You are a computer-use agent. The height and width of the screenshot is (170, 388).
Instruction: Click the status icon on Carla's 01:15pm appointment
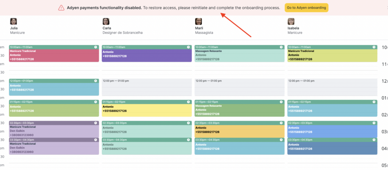coord(189,102)
